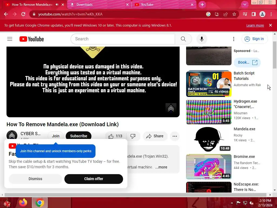The width and height of the screenshot is (277, 208).
Task: Open Action Center flag icon
Action: 238,203
